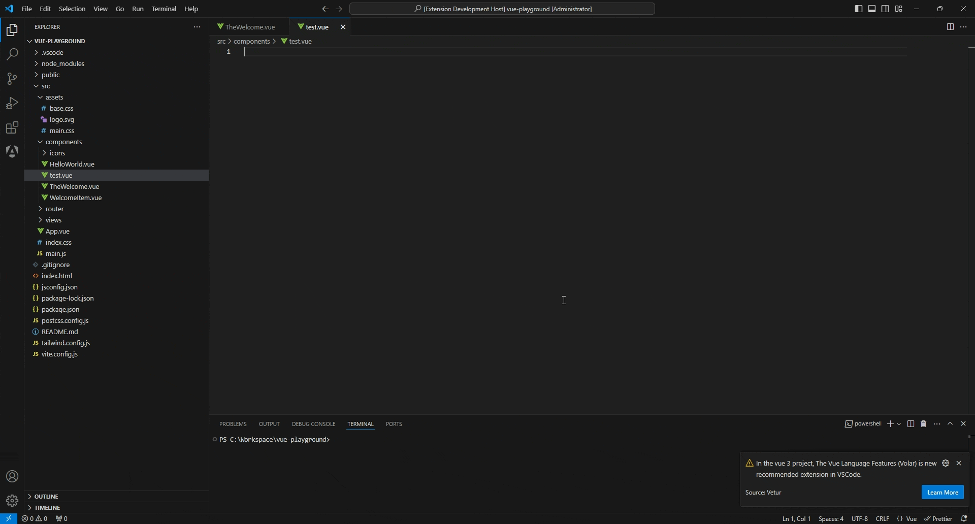Open the Angular-style extension icon in activity bar
This screenshot has width=975, height=524.
12,151
